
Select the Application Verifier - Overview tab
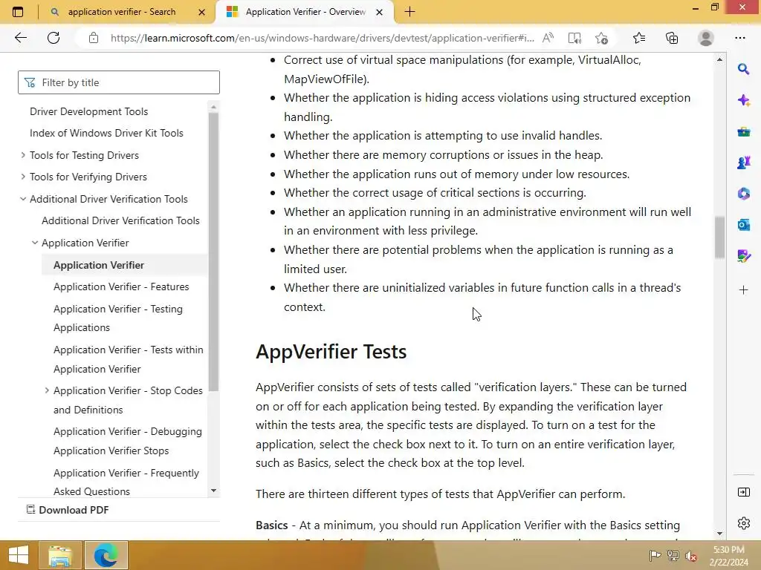click(x=305, y=12)
